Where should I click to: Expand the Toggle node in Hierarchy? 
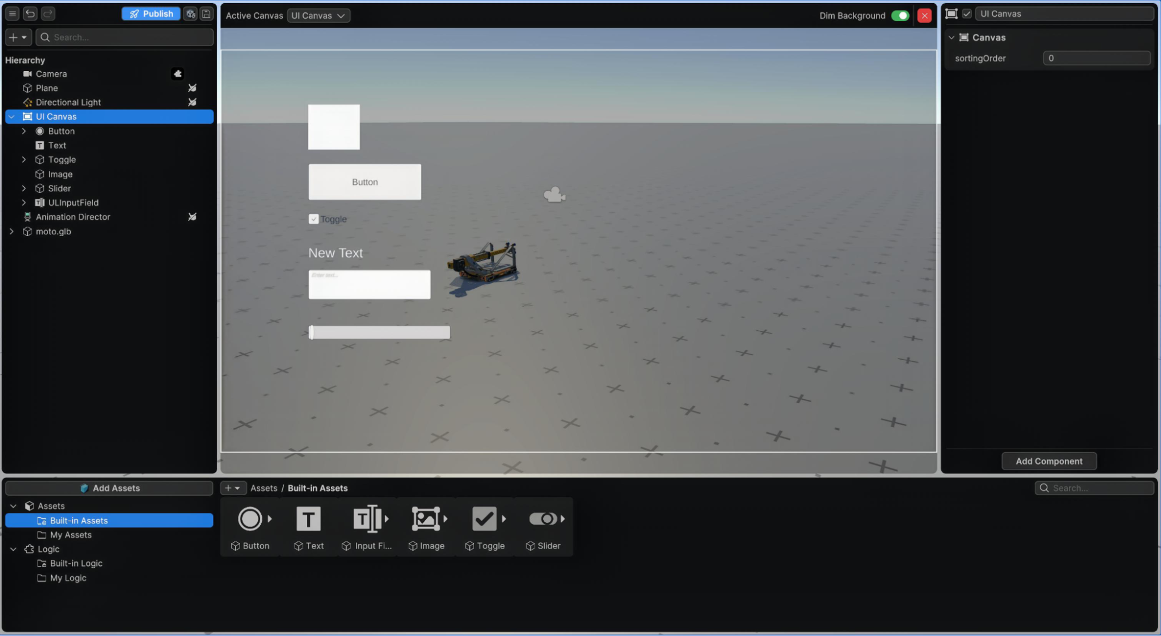[x=24, y=160]
